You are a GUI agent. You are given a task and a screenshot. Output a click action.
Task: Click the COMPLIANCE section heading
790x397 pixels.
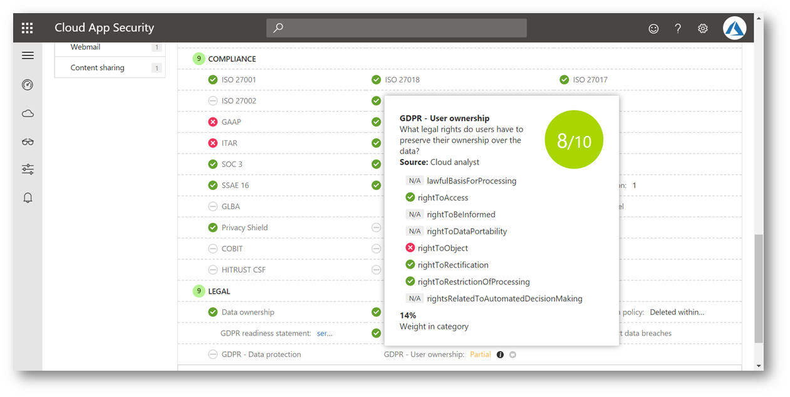pos(232,59)
